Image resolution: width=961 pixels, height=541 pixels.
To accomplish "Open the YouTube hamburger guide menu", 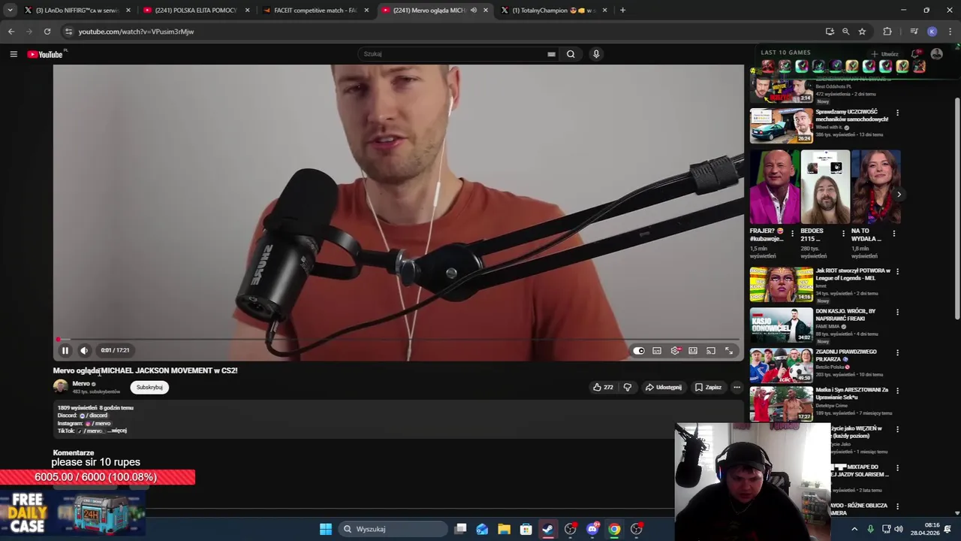I will 14,54.
